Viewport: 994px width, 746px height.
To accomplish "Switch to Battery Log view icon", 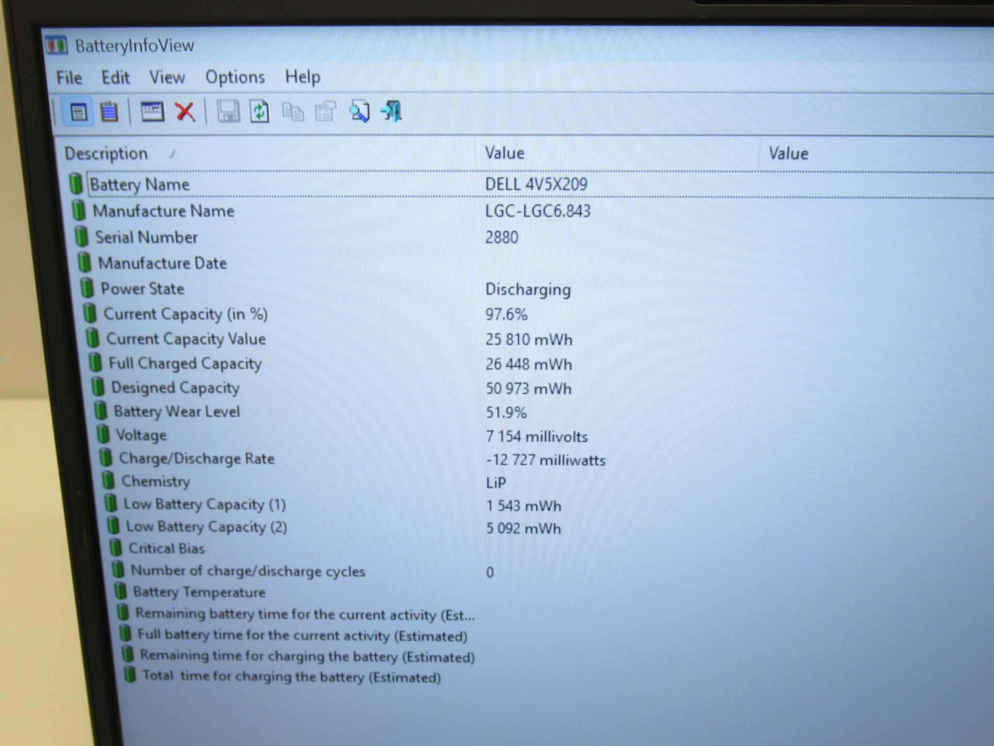I will (109, 112).
